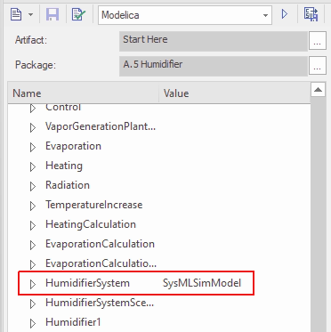Image resolution: width=331 pixels, height=332 pixels.
Task: Click the Name column header
Action: point(84,93)
